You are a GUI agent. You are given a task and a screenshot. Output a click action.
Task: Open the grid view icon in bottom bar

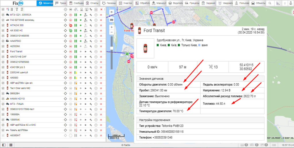11,145
